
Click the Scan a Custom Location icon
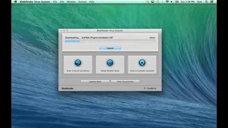tap(142, 63)
